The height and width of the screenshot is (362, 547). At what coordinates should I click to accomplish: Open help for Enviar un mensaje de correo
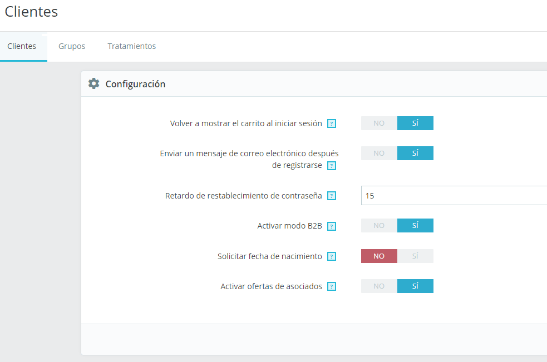point(332,166)
